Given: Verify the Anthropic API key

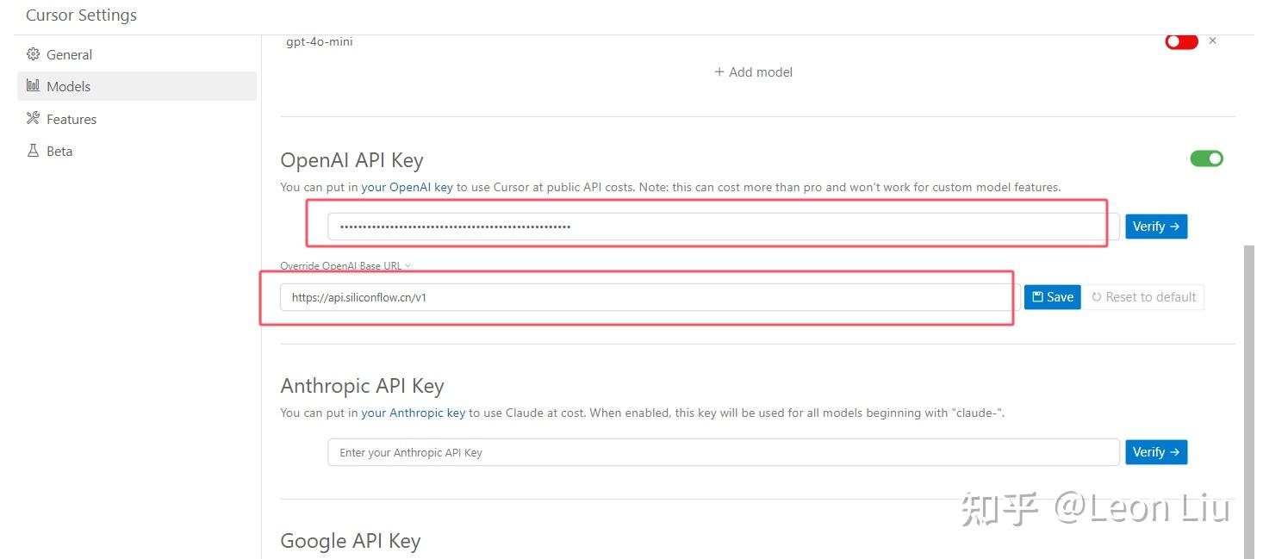Looking at the screenshot, I should click(x=1155, y=452).
